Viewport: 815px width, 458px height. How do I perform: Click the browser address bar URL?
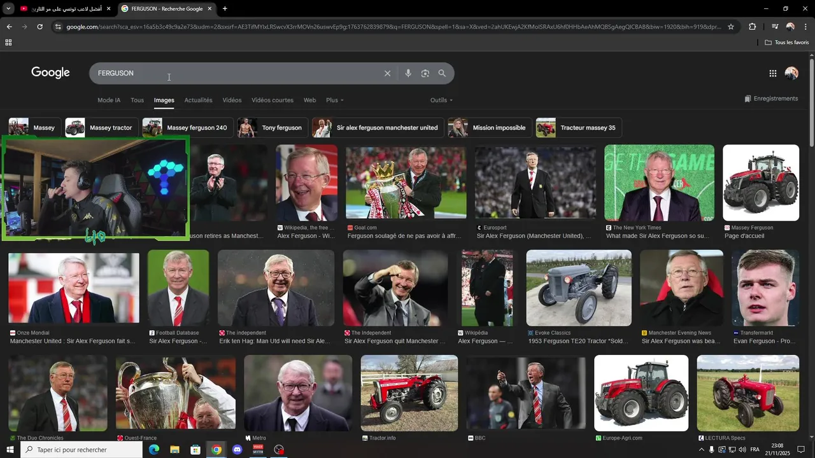tap(393, 27)
